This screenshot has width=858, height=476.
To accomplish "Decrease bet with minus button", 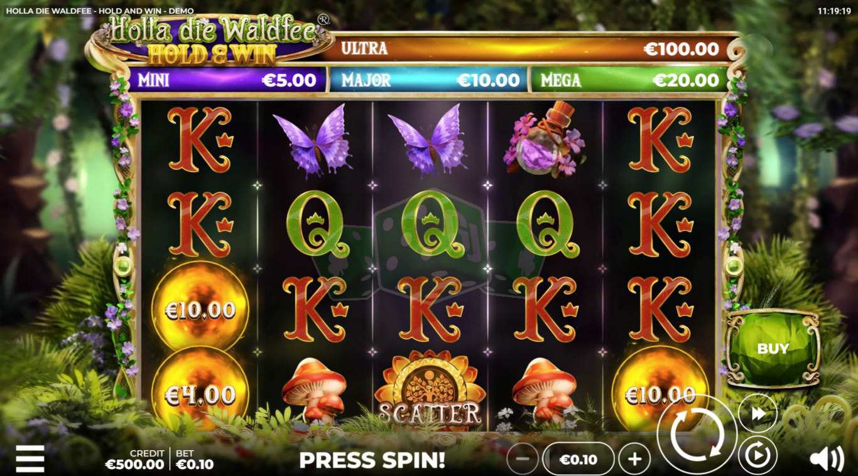I will tap(523, 459).
